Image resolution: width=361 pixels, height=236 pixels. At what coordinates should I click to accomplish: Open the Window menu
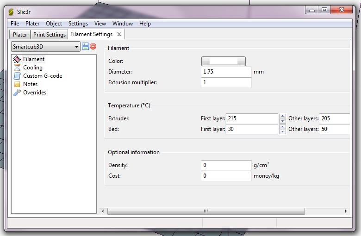tap(123, 24)
